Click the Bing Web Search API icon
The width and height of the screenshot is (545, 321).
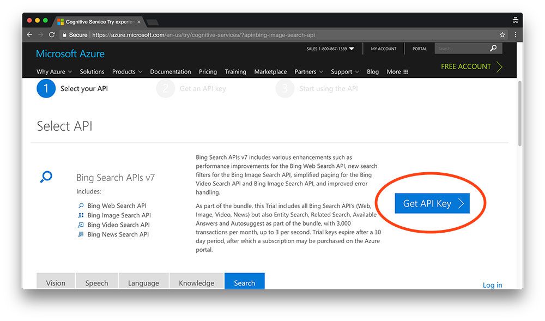coord(81,205)
